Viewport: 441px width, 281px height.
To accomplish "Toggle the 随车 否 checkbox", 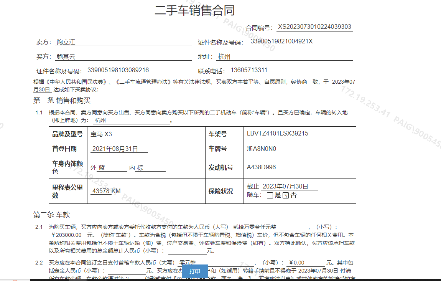I will pyautogui.click(x=285, y=195).
